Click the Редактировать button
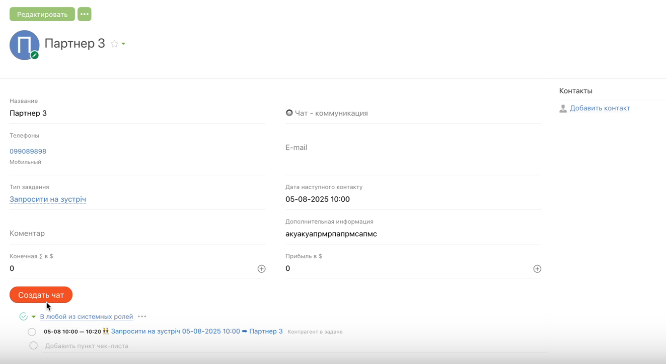This screenshot has height=364, width=666. 42,14
